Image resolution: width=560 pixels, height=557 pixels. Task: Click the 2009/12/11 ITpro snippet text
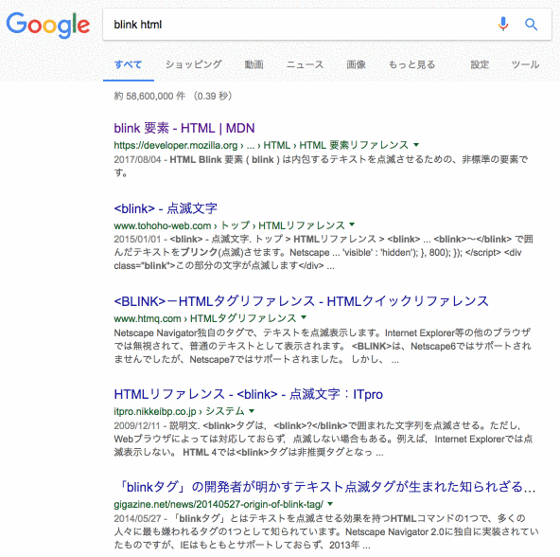point(324,439)
